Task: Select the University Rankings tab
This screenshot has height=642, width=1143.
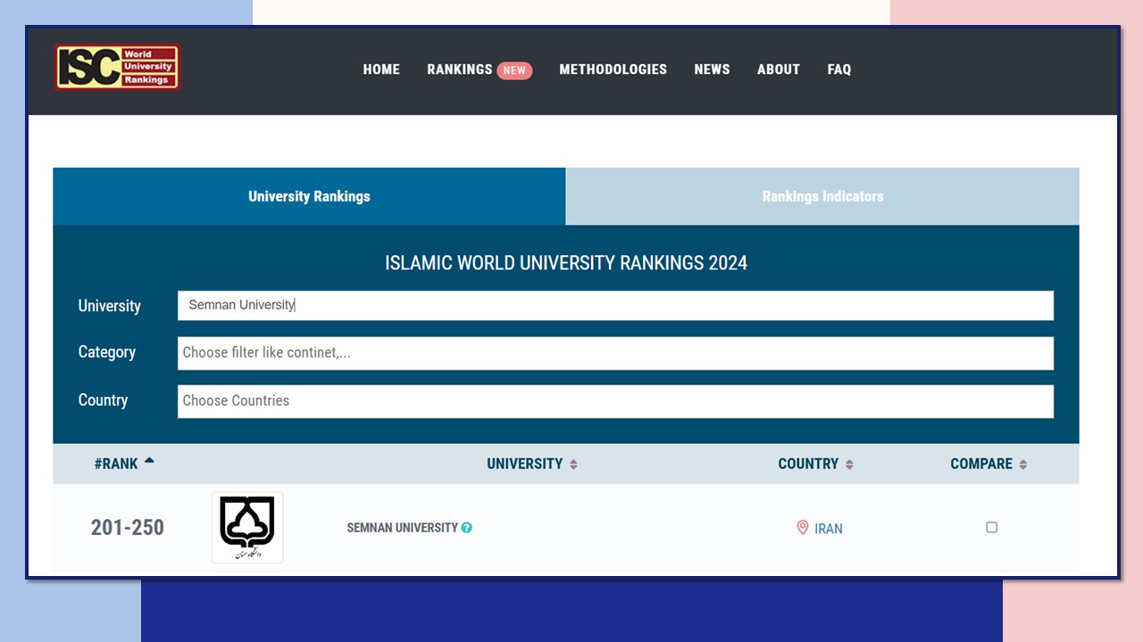Action: point(309,196)
